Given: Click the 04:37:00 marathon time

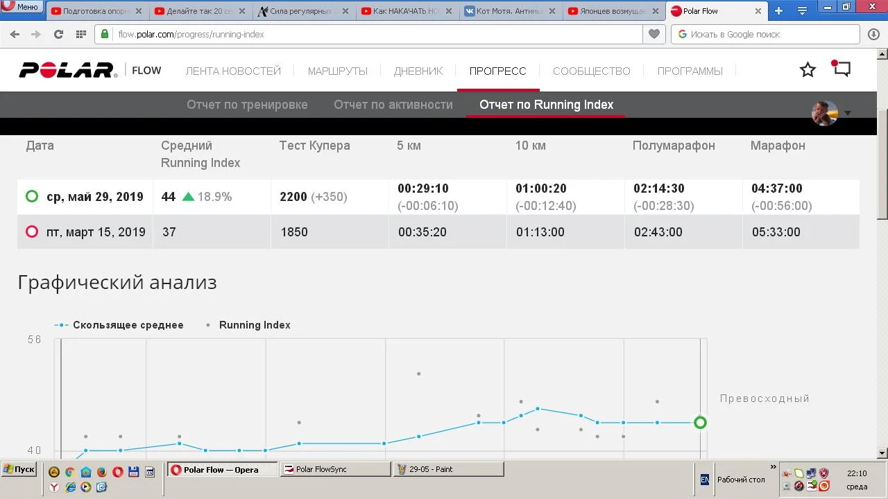Looking at the screenshot, I should [x=776, y=189].
